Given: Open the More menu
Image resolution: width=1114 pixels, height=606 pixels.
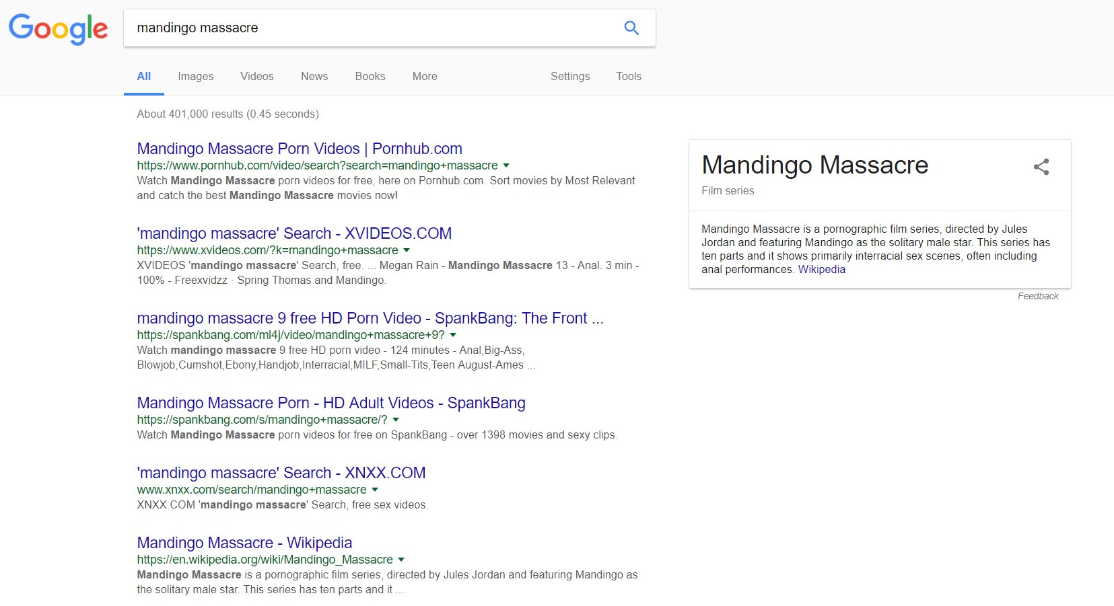Looking at the screenshot, I should (425, 77).
